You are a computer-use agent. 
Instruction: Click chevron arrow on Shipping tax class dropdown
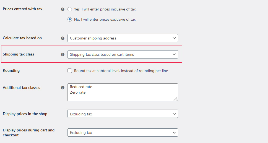pos(174,54)
